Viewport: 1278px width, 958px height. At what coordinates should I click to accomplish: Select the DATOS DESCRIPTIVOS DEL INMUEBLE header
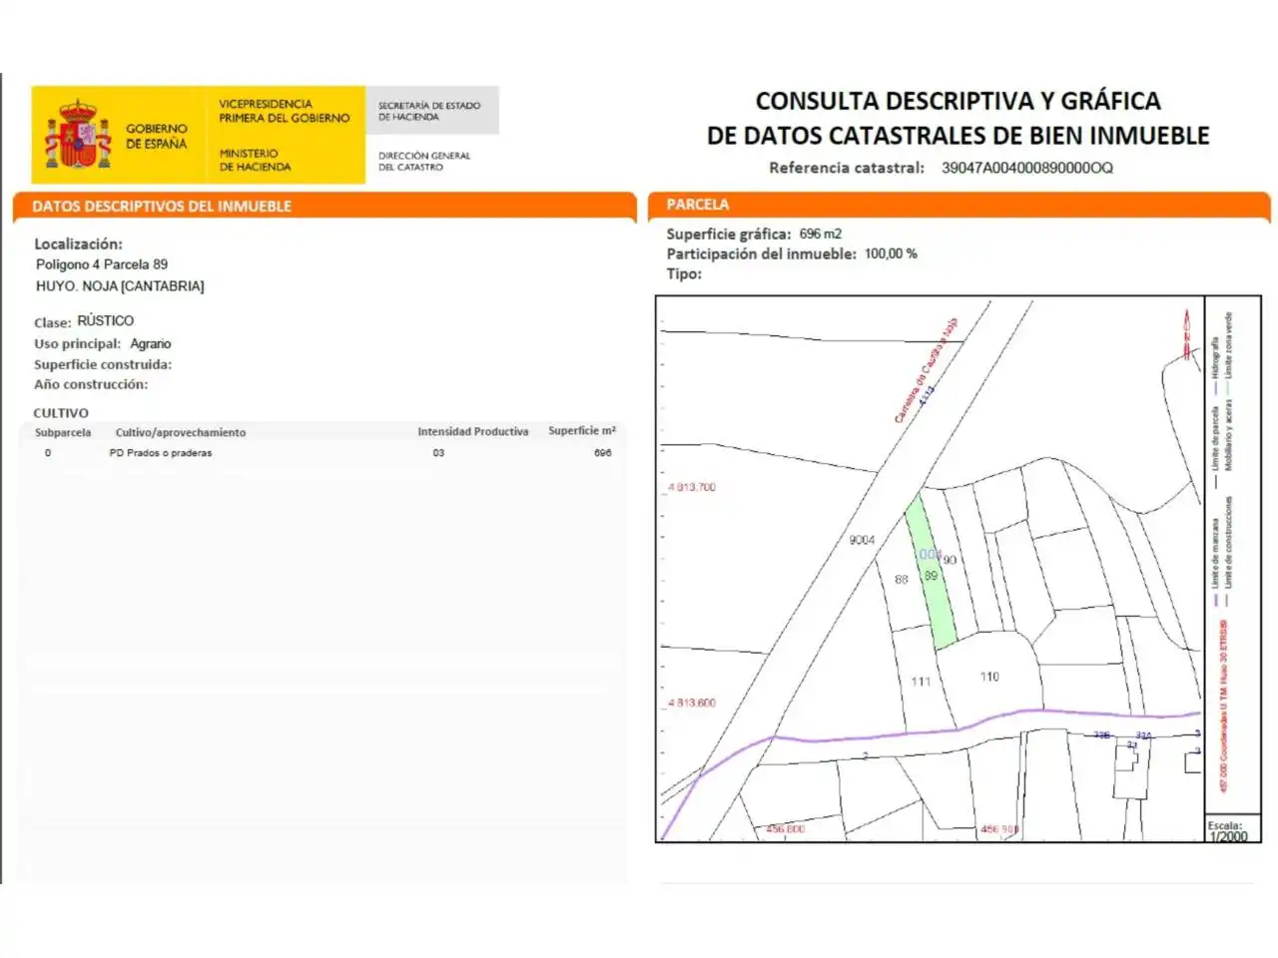point(162,207)
